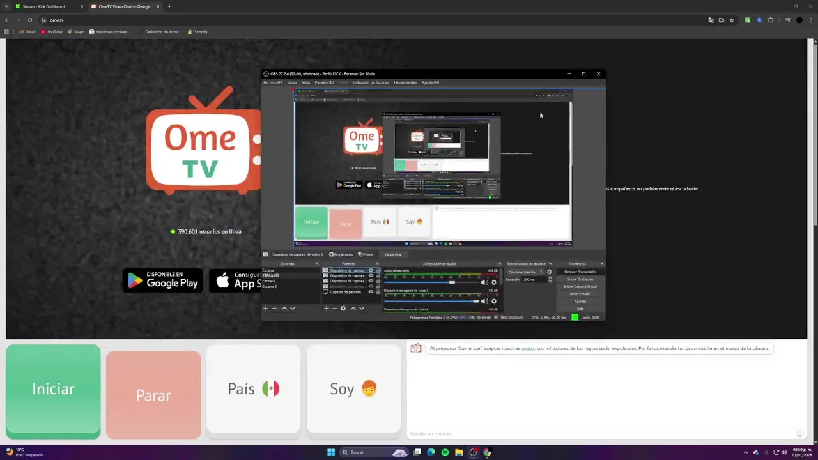The image size is (818, 460).
Task: Open Filtros for the selected OBS source
Action: click(366, 254)
